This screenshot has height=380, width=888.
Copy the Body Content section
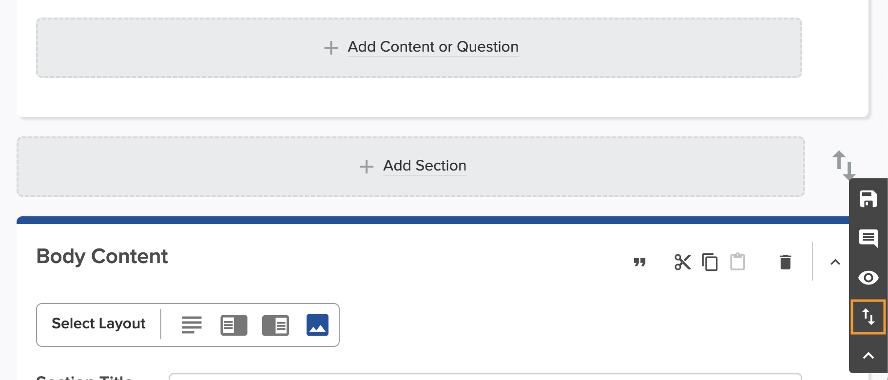(x=710, y=262)
